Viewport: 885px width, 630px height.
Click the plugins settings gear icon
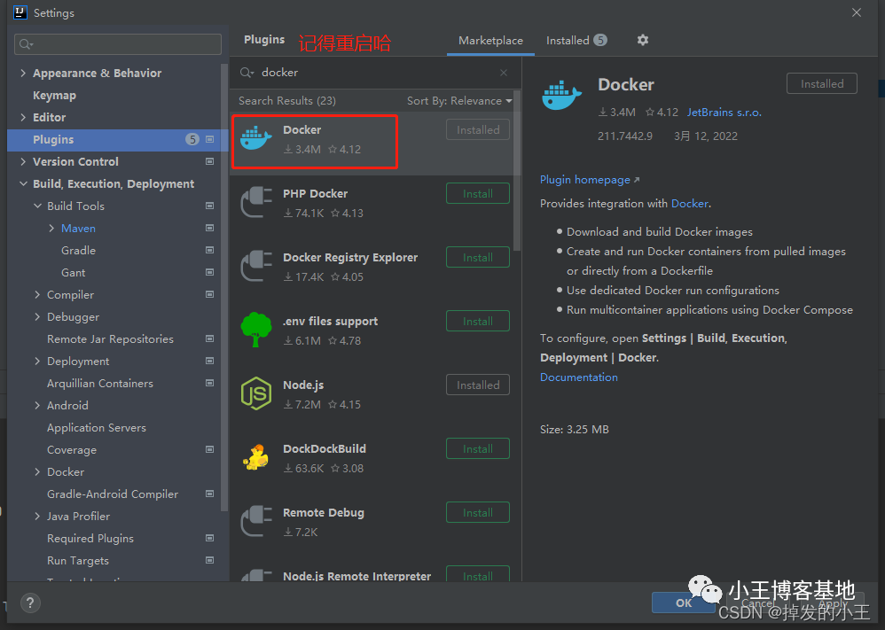[642, 40]
